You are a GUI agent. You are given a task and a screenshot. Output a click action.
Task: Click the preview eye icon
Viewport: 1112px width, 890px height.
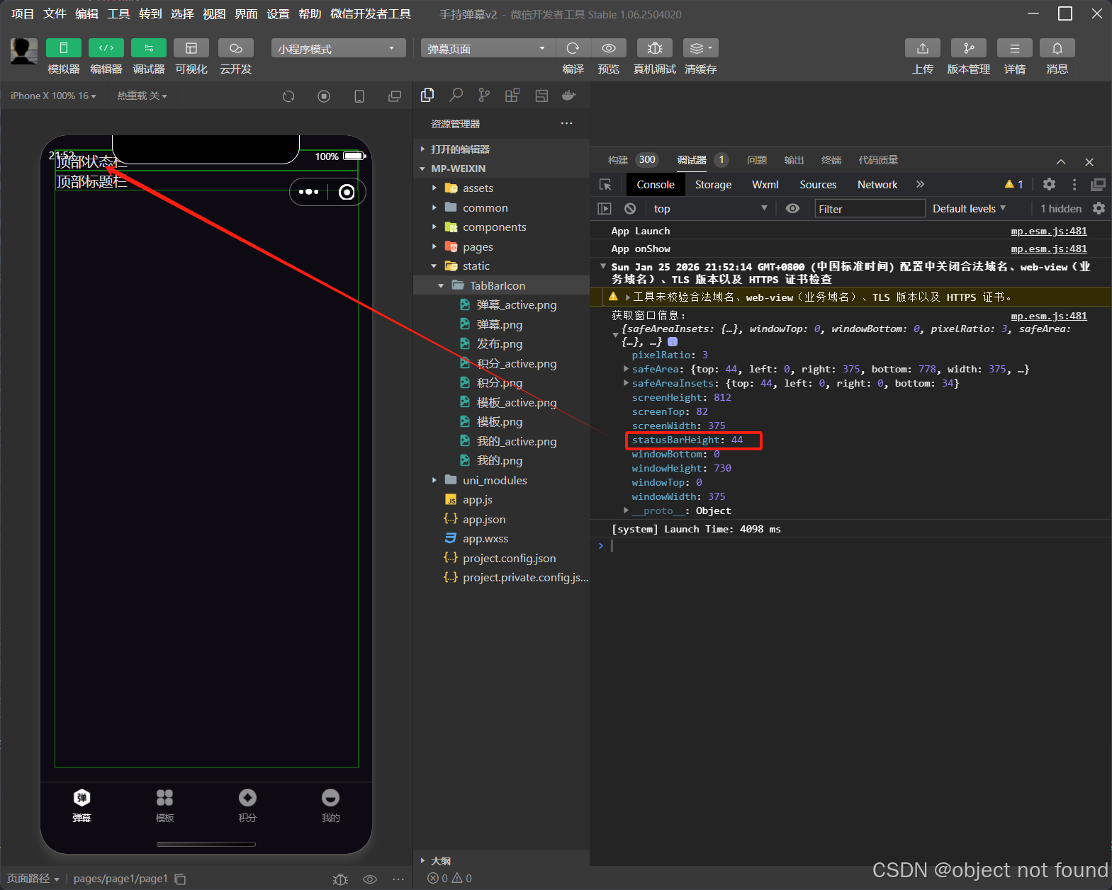609,48
